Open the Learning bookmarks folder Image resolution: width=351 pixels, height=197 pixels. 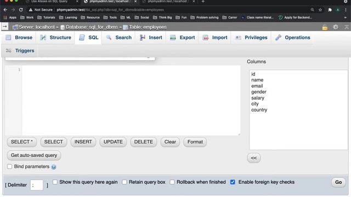68,18
